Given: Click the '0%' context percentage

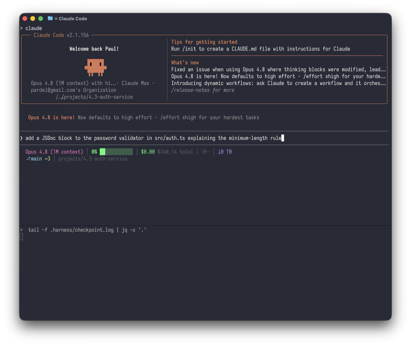Looking at the screenshot, I should [94, 152].
